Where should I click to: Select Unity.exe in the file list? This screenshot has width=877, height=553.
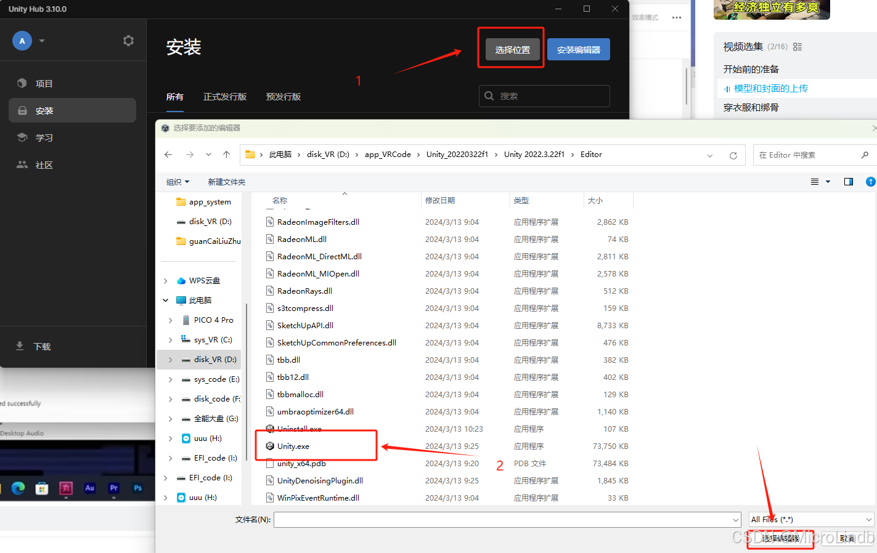[x=293, y=446]
